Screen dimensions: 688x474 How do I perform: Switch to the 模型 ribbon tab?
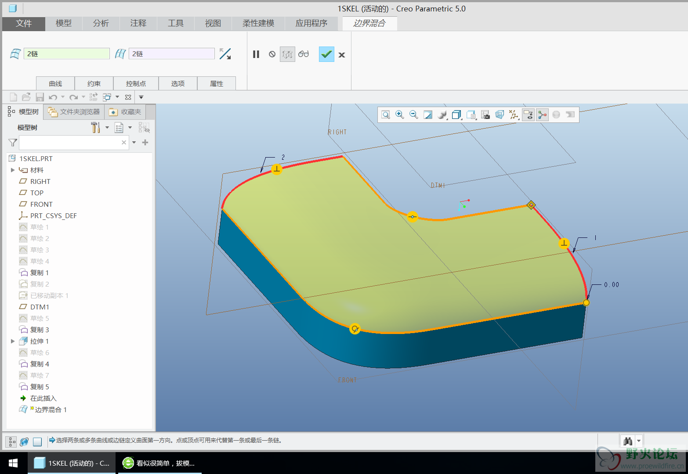64,24
